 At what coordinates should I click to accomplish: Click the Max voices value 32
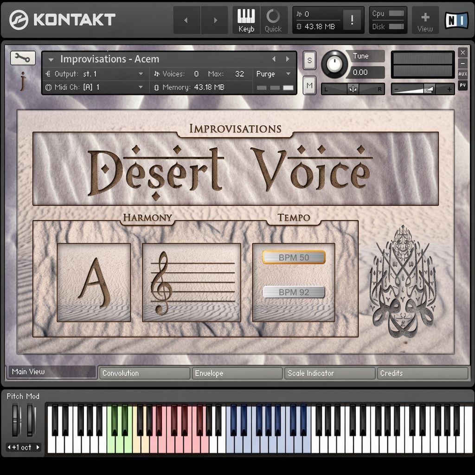coord(239,74)
